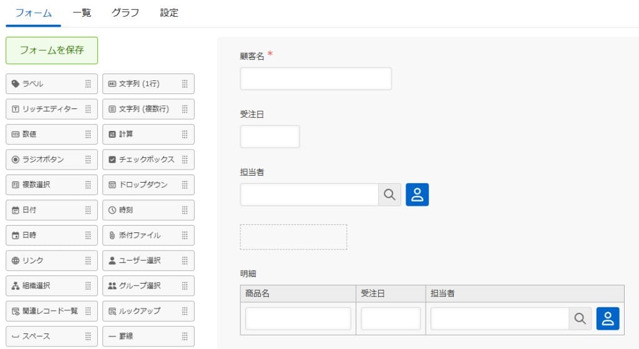Pick the スペース field icon

pos(16,337)
